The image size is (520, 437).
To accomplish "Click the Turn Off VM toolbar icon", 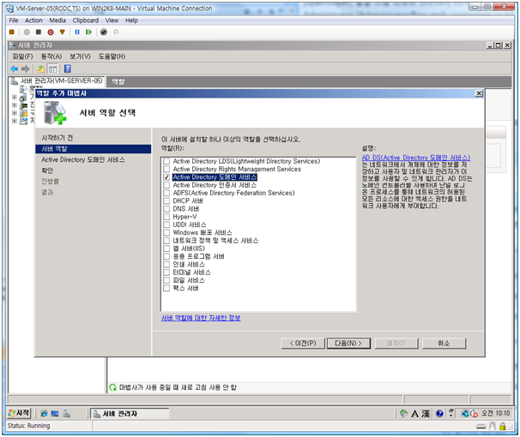I will 39,32.
